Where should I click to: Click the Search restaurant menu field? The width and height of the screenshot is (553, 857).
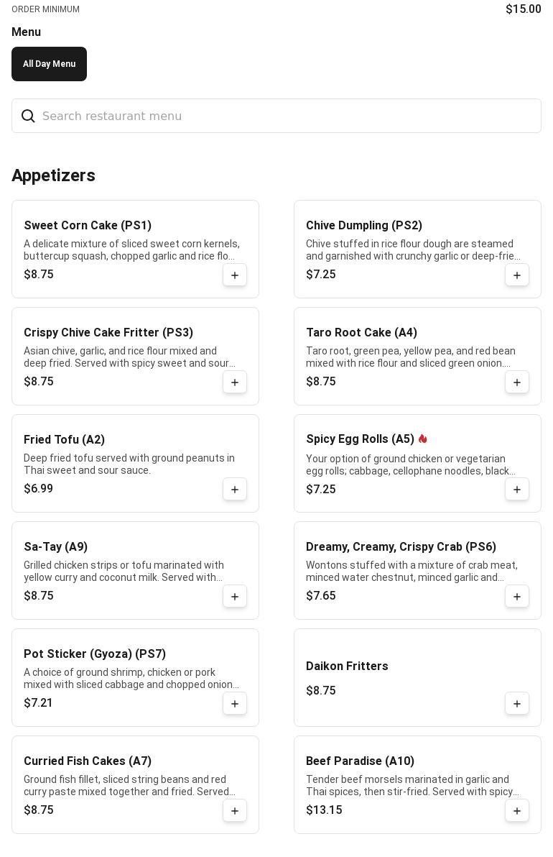coord(276,116)
